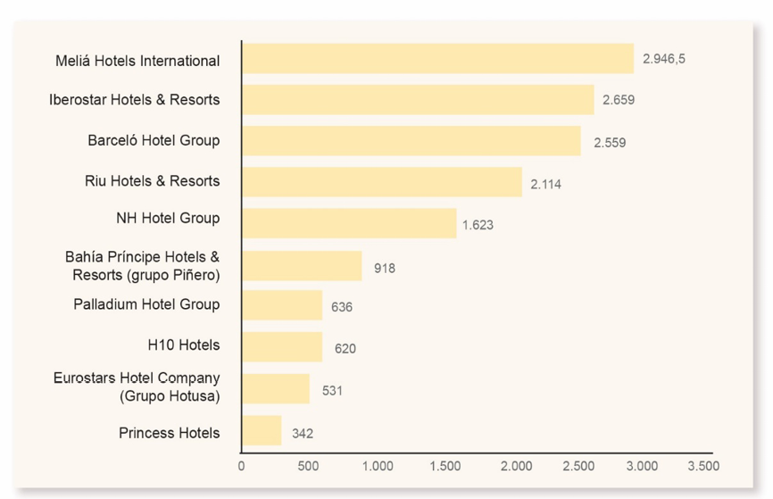Click the Barceló Hotel Group bar

click(411, 141)
